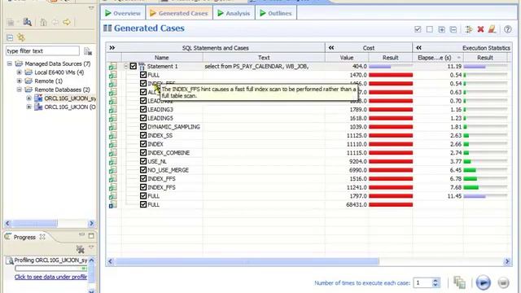Click the round blue execute cases button
Screen dimensions: 521x293
pyautogui.click(x=483, y=282)
